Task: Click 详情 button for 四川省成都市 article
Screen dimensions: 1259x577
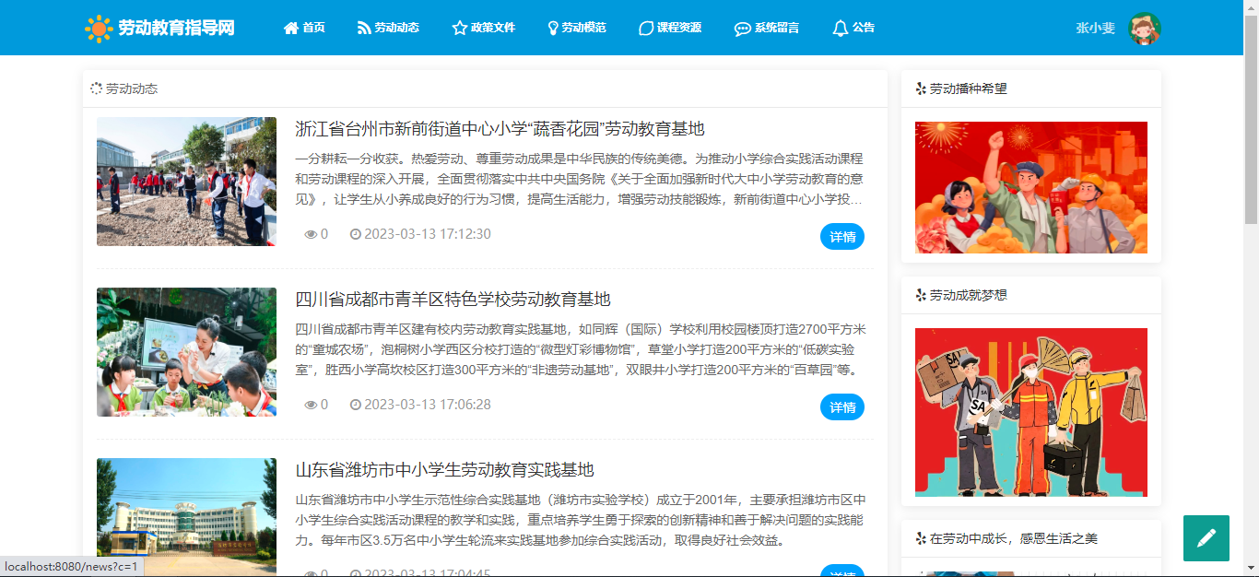Action: [842, 407]
